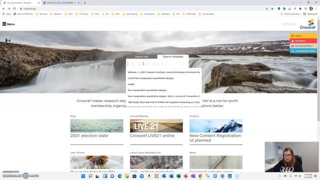Open the Documentation side button
Viewport: 320px width, 180px height.
click(303, 46)
